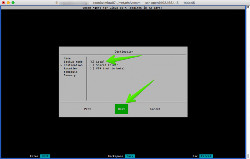Minimize terminal with the yellow button
The width and height of the screenshot is (250, 159).
pos(8,2)
